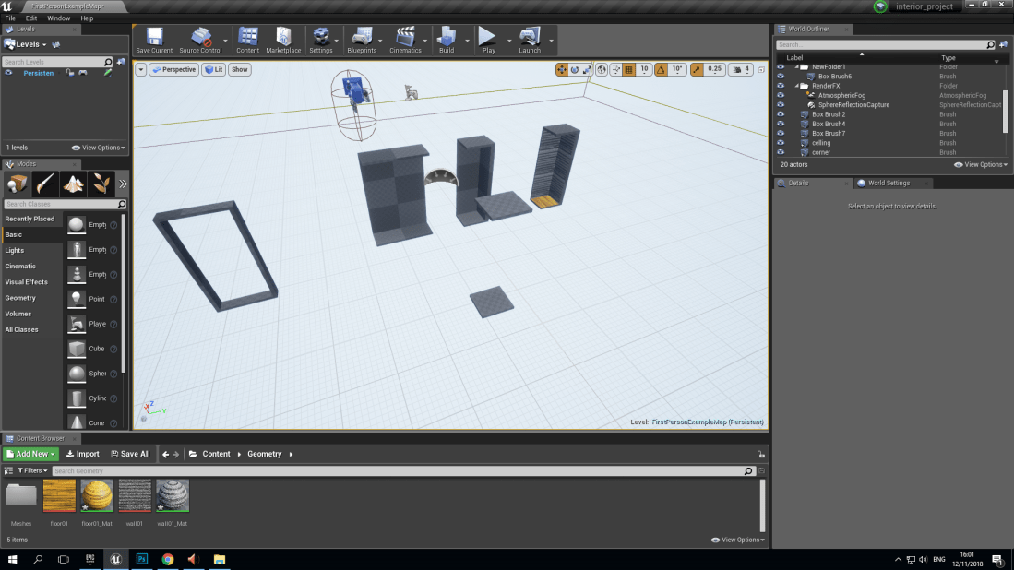Select the Landscape editing mode icon
The width and height of the screenshot is (1014, 570).
72,184
